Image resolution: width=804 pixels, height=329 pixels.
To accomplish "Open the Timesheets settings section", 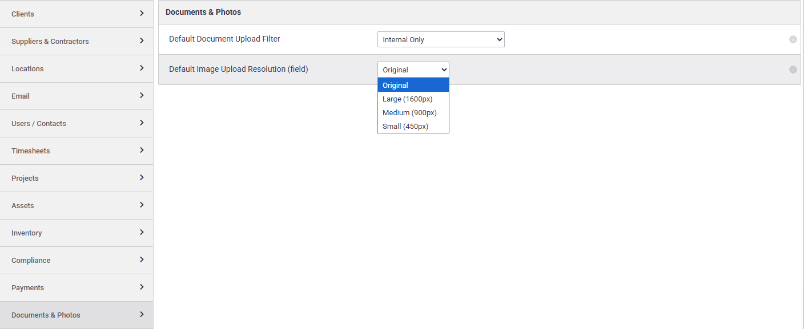I will click(x=77, y=151).
